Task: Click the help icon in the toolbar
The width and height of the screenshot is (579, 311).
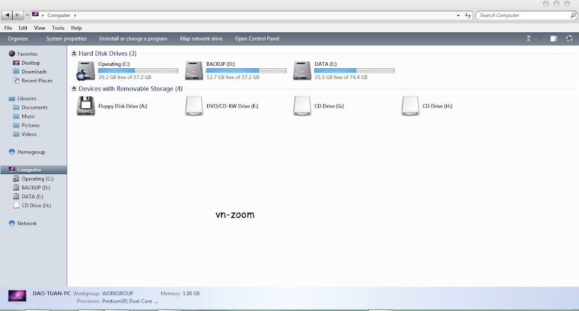Action: coord(569,39)
